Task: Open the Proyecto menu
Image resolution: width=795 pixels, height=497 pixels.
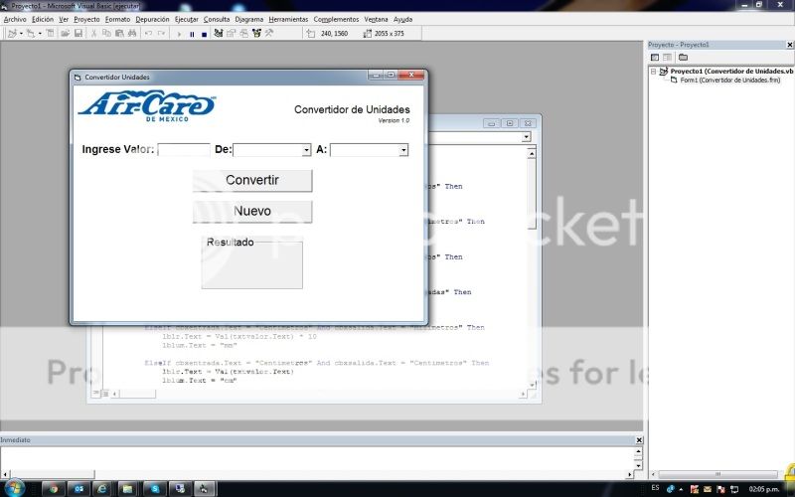Action: tap(86, 19)
